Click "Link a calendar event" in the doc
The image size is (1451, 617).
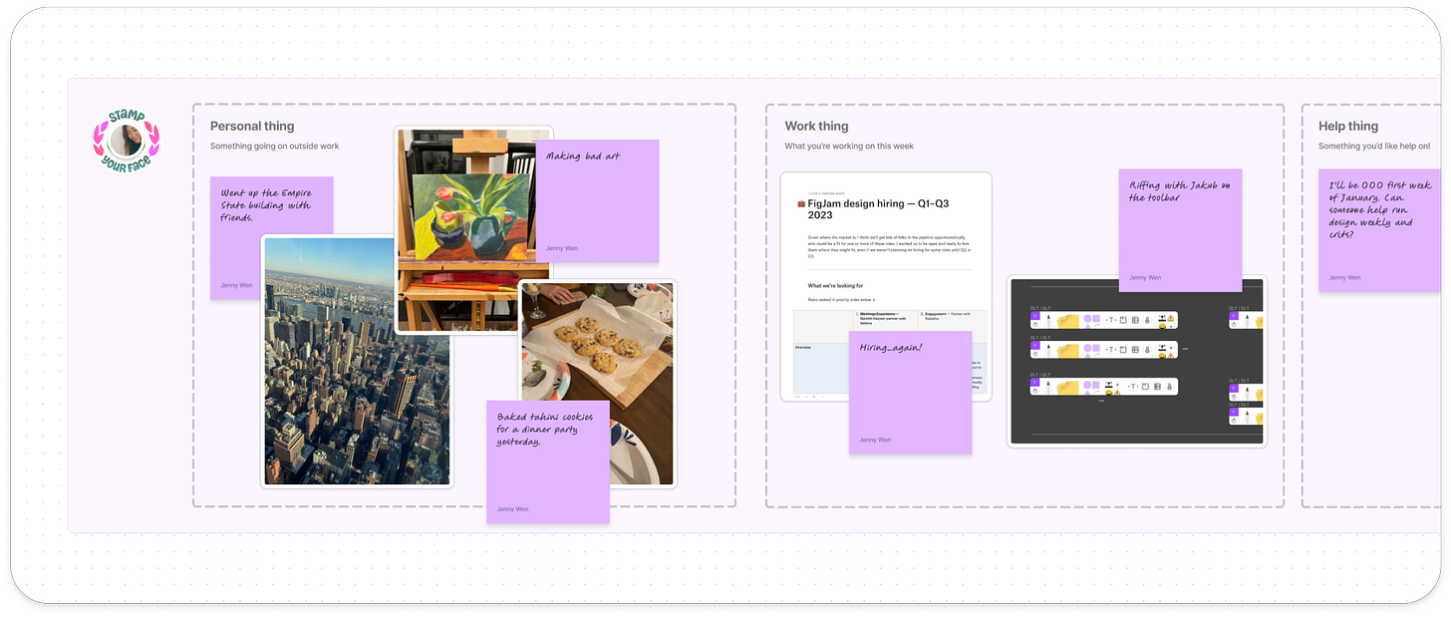[x=825, y=191]
